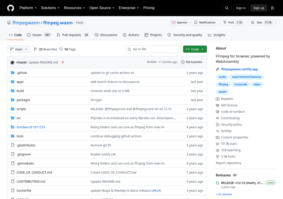Open pull request #629 link
The height and width of the screenshot is (199, 283).
click(156, 190)
